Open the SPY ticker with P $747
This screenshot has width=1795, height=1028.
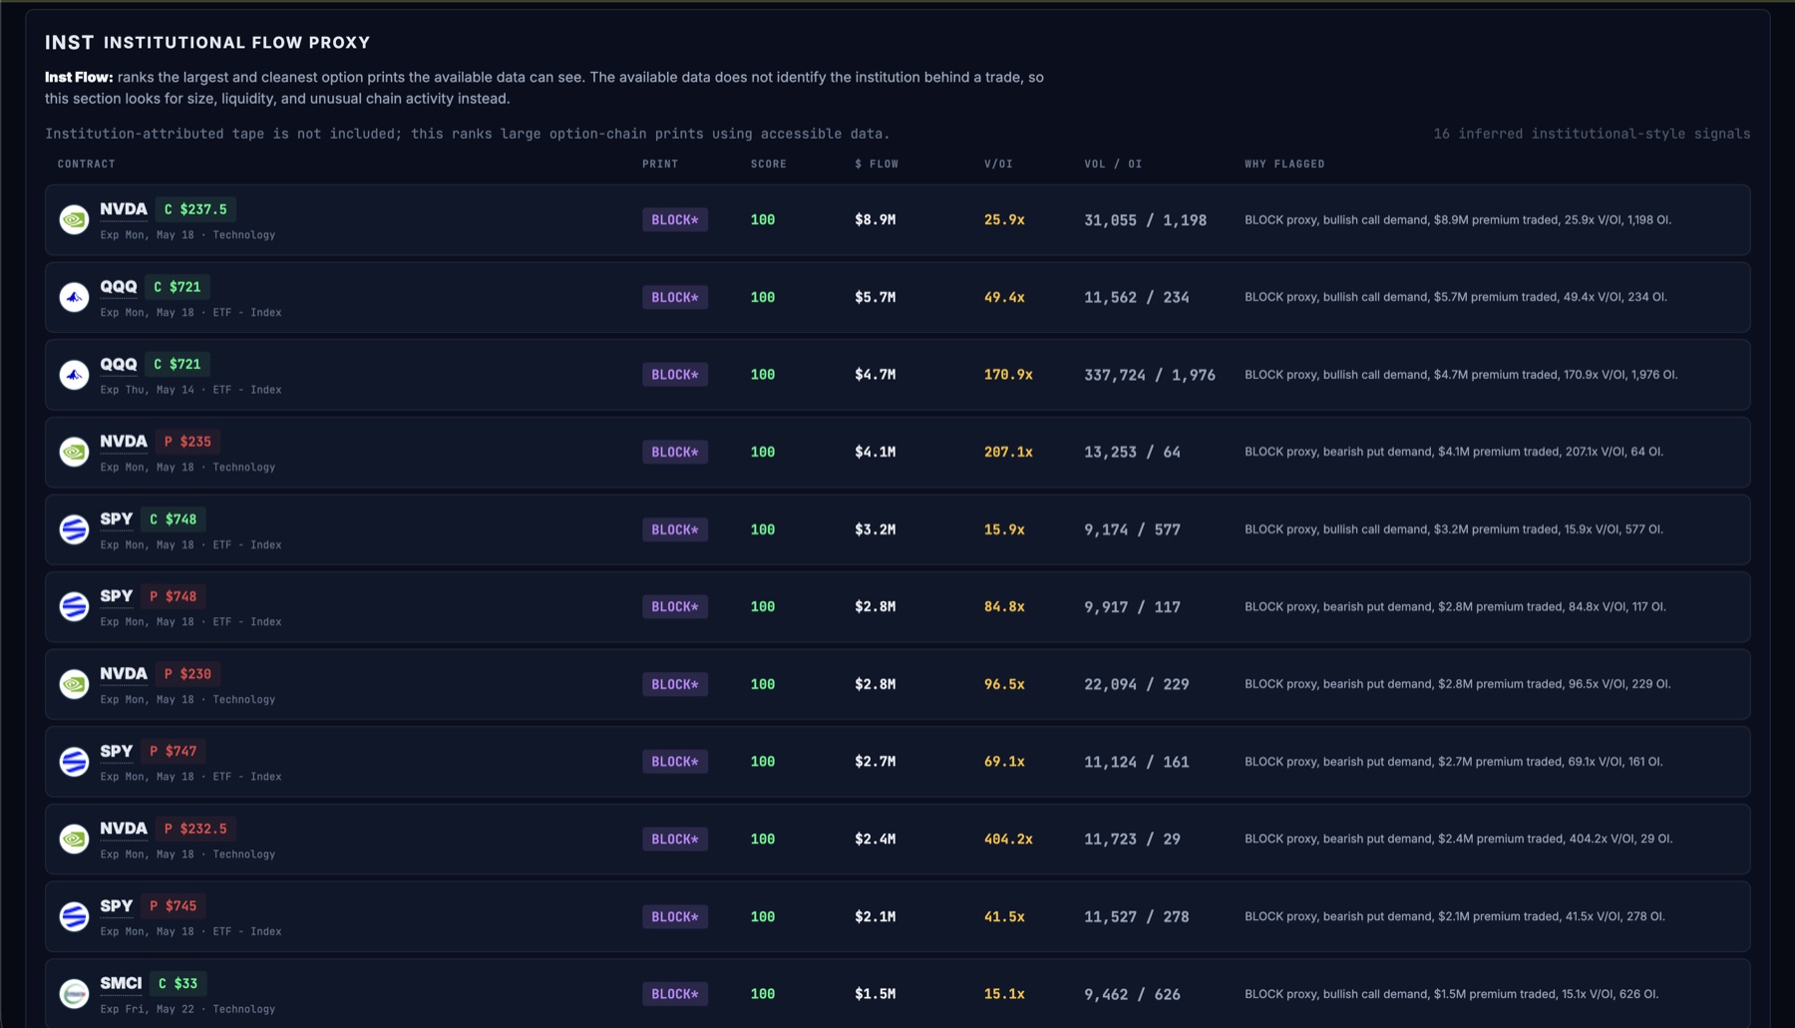117,751
